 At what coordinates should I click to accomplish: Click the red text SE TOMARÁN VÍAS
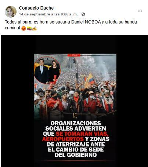[x=82, y=134]
